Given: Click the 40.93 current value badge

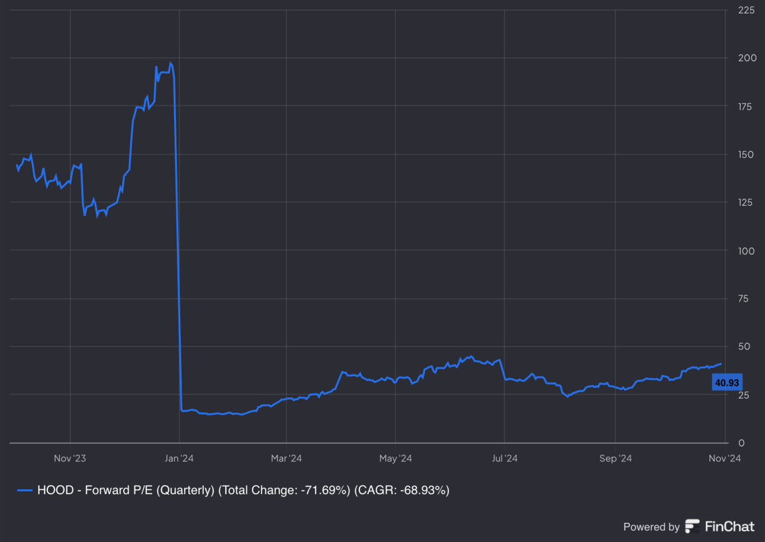Looking at the screenshot, I should (x=727, y=383).
